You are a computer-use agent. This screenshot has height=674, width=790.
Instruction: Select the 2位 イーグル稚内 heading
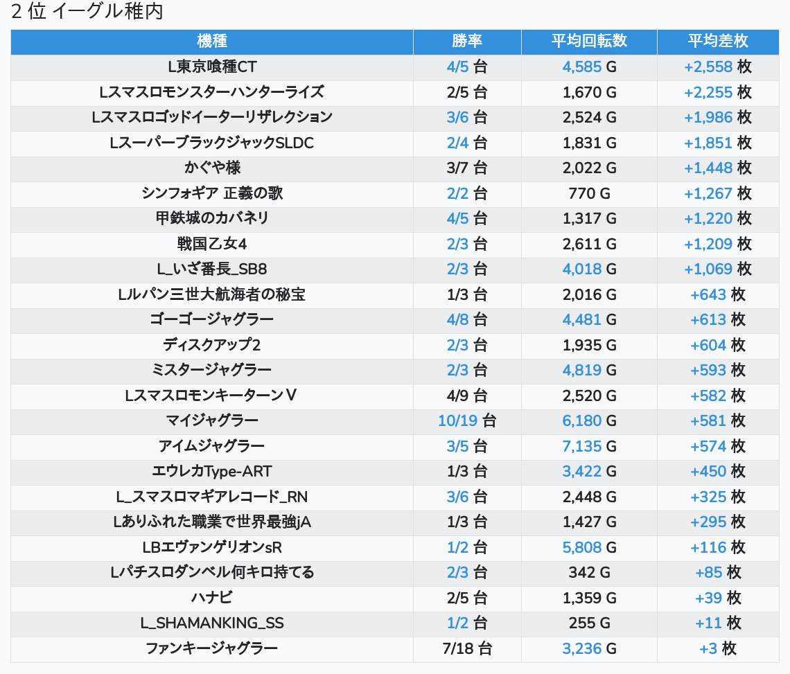click(x=87, y=11)
